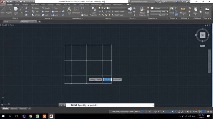
Task: Click the Paste clipboard button
Action: [x=195, y=11]
